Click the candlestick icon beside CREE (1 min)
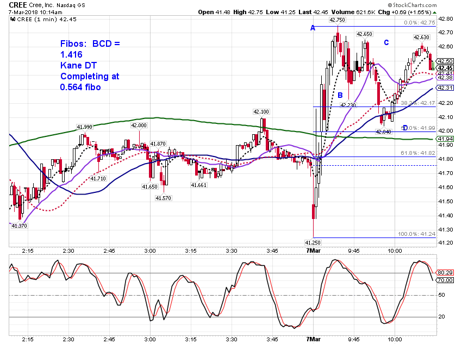Image resolution: width=462 pixels, height=344 pixels. 13,20
